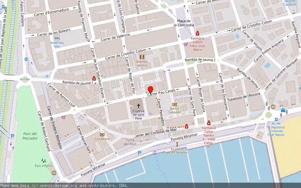
Task: Click the fountain icon beside la Creu
Action: (47, 76)
